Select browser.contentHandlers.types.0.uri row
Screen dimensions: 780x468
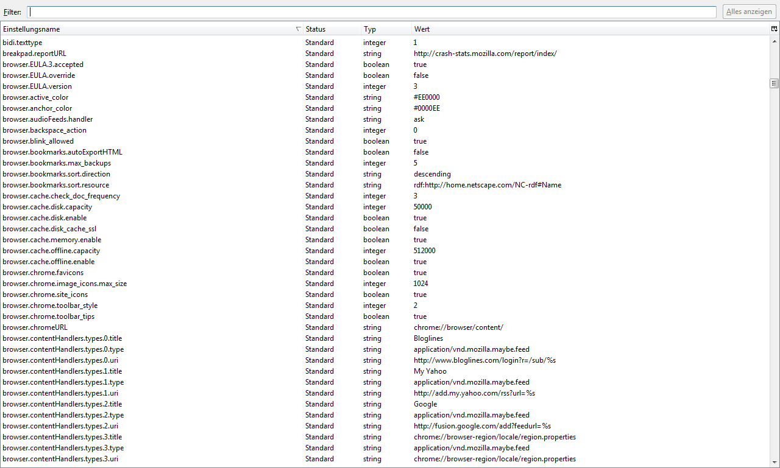click(x=385, y=360)
